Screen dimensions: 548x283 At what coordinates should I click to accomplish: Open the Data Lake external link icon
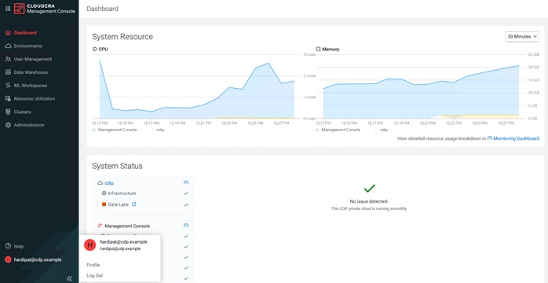click(133, 204)
